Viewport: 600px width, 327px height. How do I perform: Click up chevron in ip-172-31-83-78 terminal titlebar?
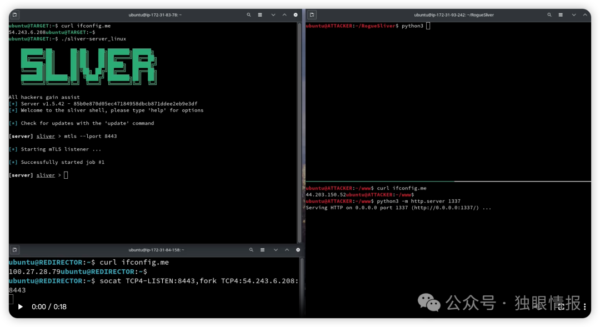pos(284,15)
